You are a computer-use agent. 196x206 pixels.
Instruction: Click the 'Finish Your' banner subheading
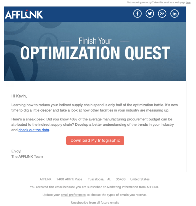pyautogui.click(x=95, y=41)
